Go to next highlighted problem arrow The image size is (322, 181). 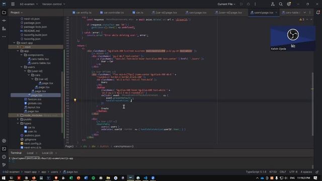(x=311, y=19)
